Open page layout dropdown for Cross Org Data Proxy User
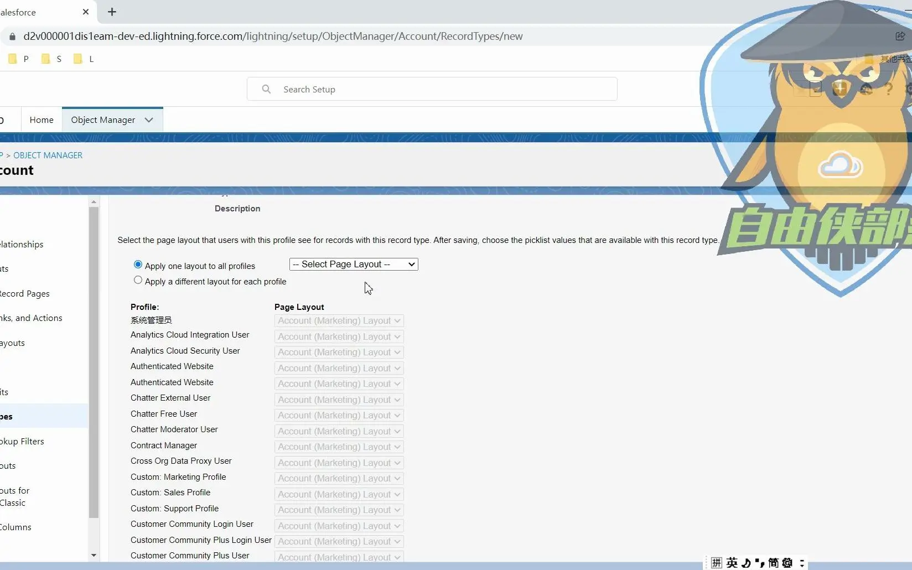 coord(339,463)
